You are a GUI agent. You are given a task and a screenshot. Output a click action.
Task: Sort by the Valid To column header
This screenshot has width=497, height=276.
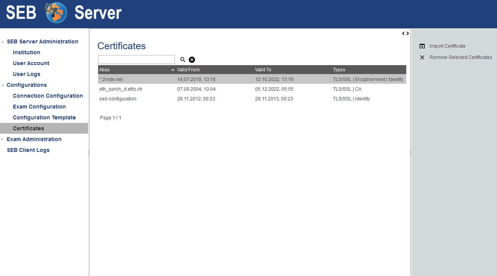tap(263, 70)
